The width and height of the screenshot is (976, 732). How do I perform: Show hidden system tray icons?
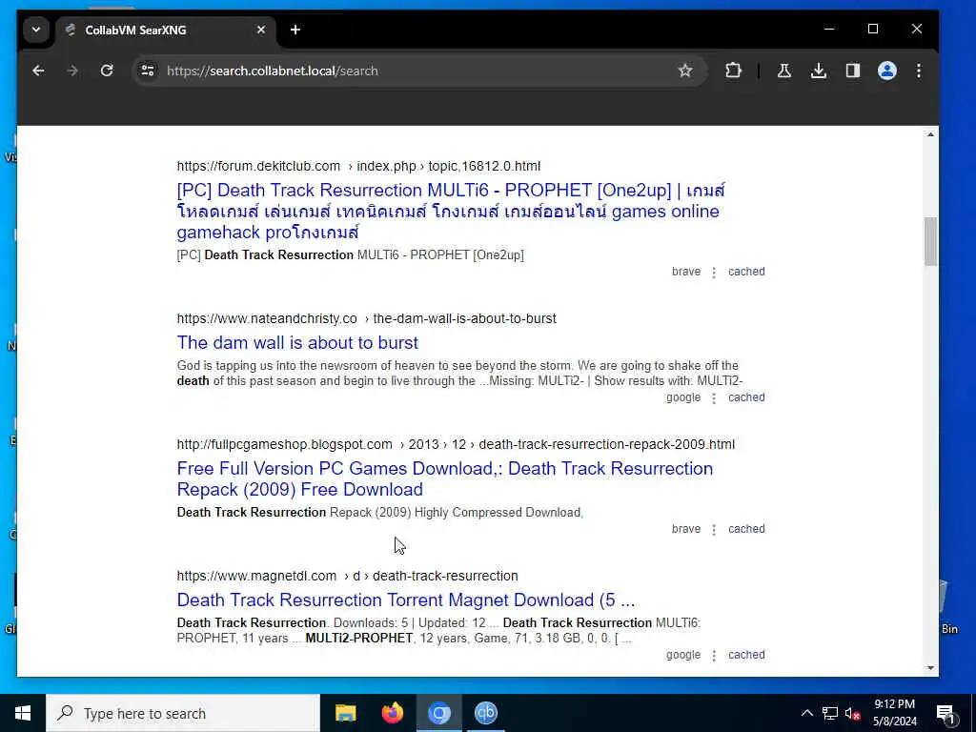pyautogui.click(x=806, y=713)
